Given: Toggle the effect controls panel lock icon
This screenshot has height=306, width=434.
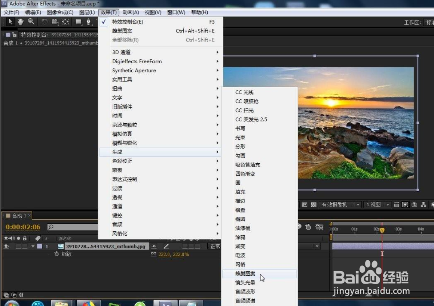Looking at the screenshot, I should (14, 34).
